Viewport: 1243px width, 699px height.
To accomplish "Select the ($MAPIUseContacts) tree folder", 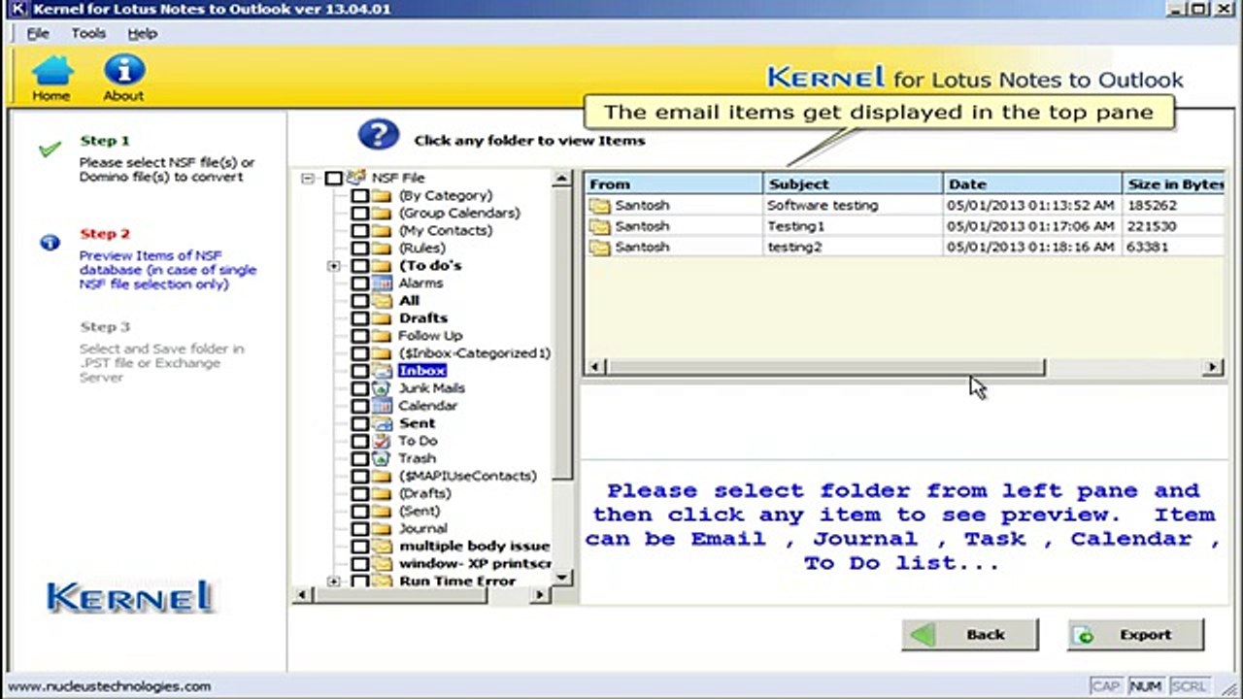I will click(x=467, y=476).
